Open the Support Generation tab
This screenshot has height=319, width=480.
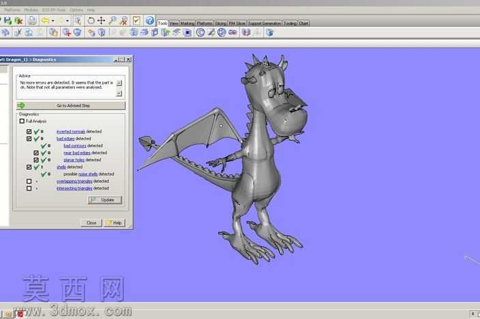(265, 23)
